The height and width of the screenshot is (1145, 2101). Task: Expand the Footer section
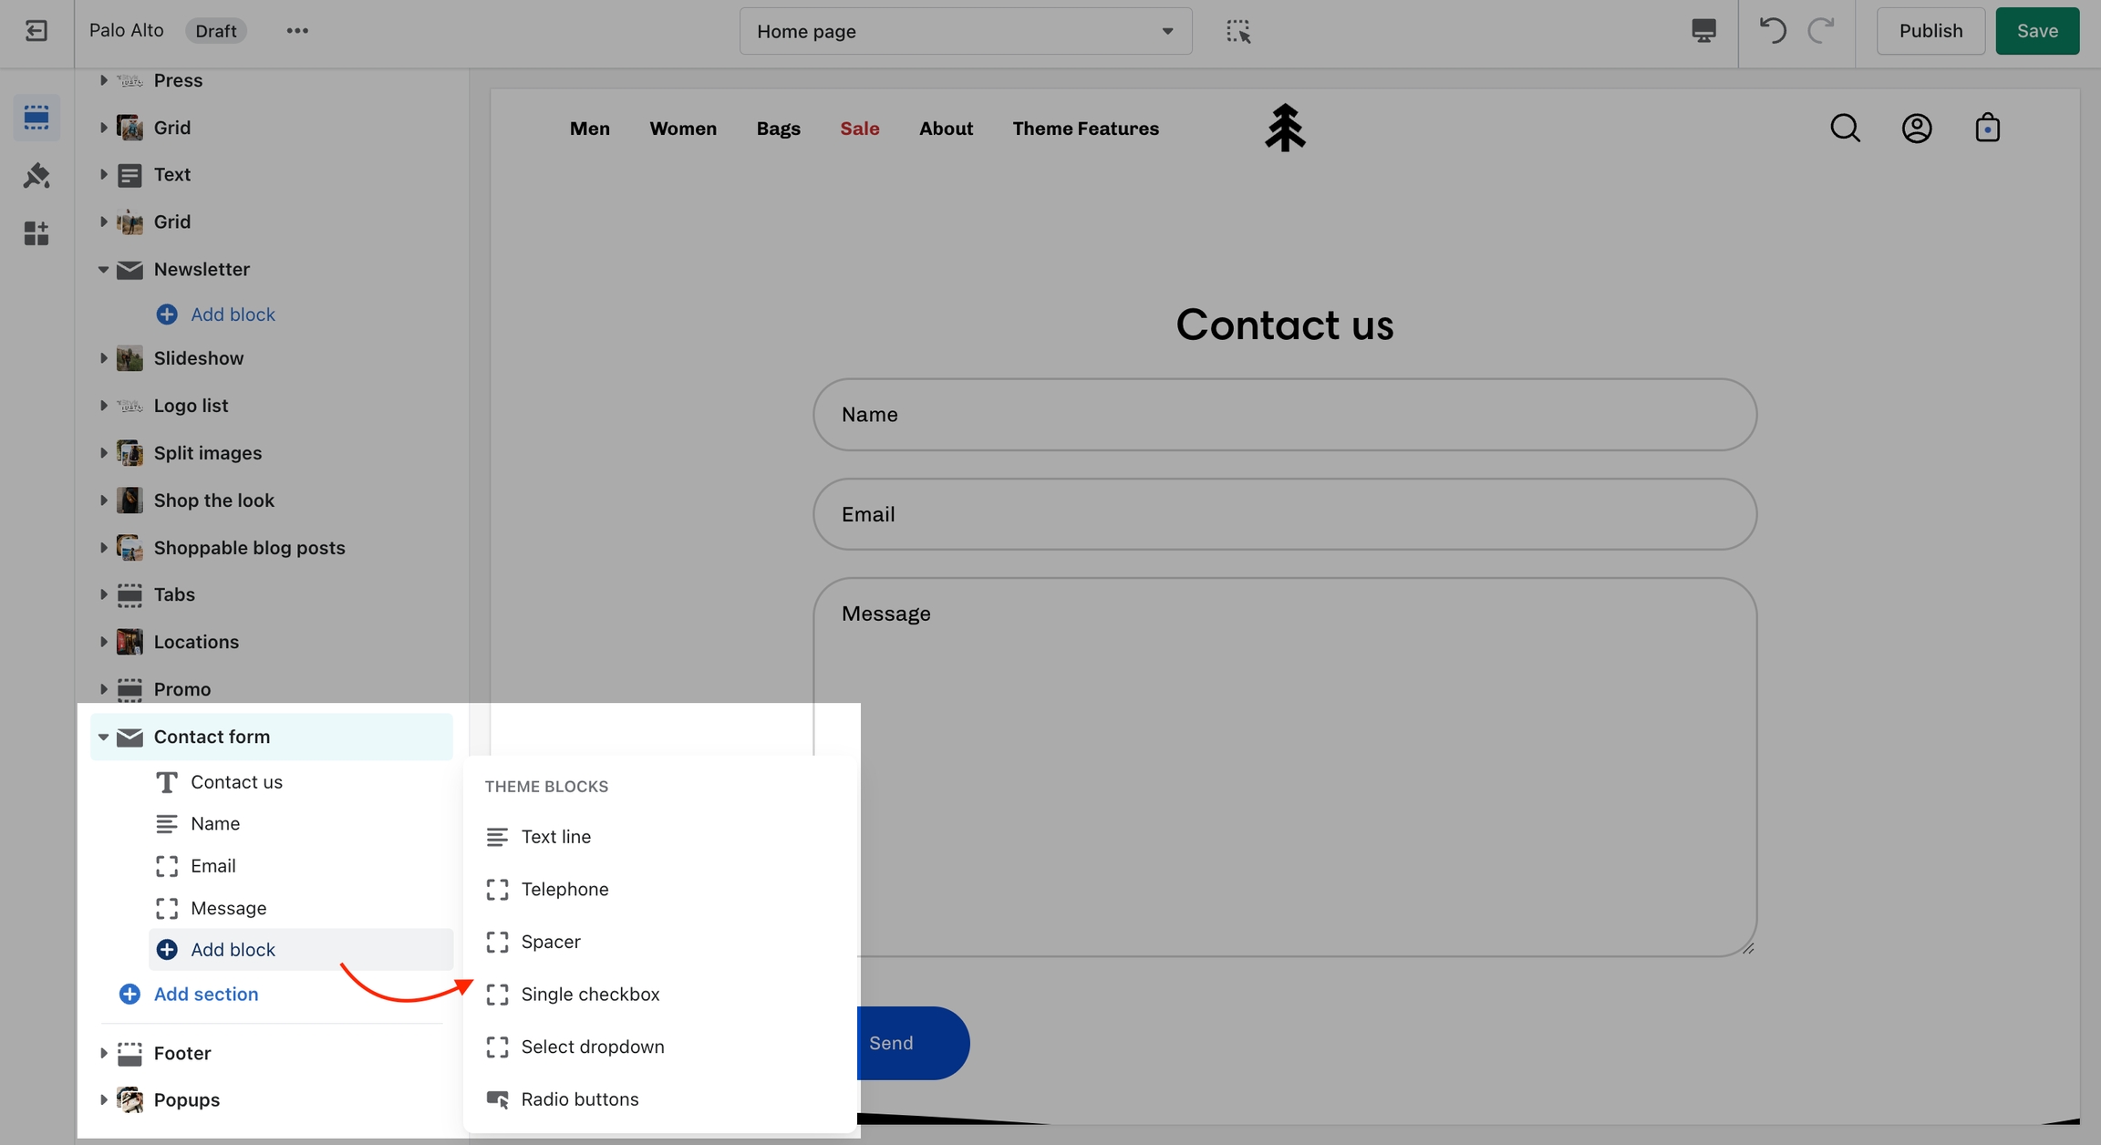point(103,1053)
